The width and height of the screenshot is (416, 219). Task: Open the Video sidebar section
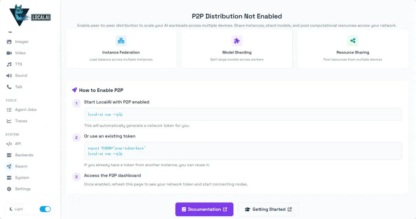pyautogui.click(x=20, y=53)
